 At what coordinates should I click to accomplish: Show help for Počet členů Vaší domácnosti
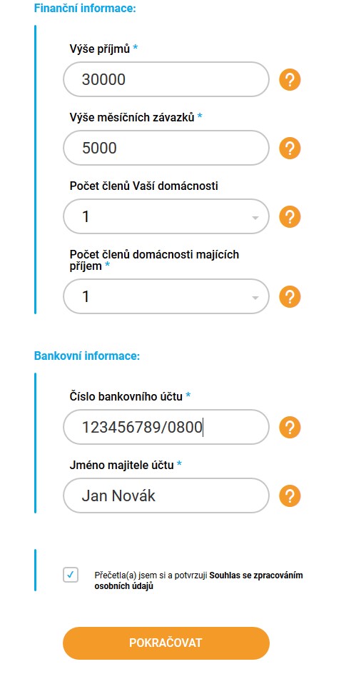pos(290,216)
